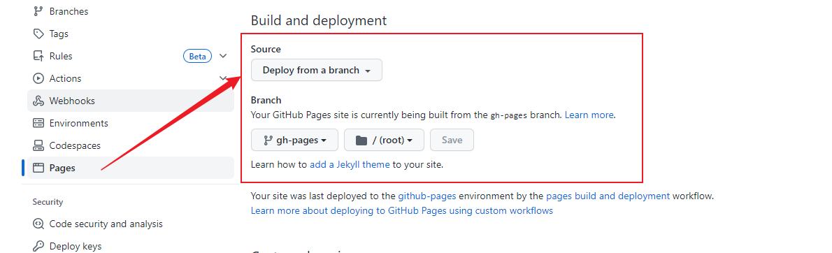
Task: Click the Codespaces icon
Action: pyautogui.click(x=38, y=145)
